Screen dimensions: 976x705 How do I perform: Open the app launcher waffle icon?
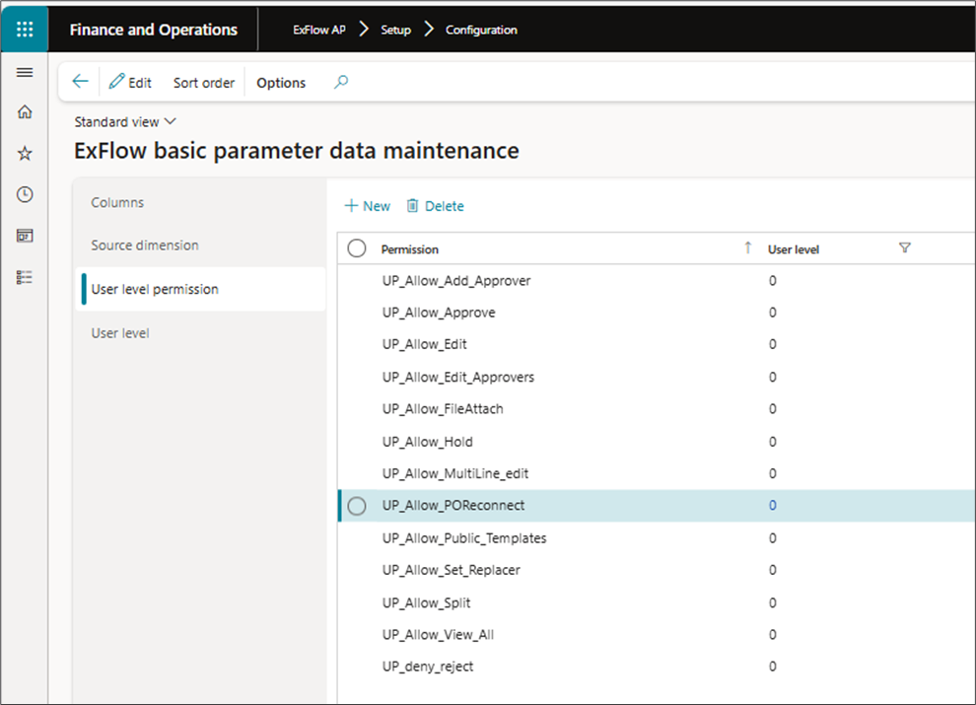point(25,30)
